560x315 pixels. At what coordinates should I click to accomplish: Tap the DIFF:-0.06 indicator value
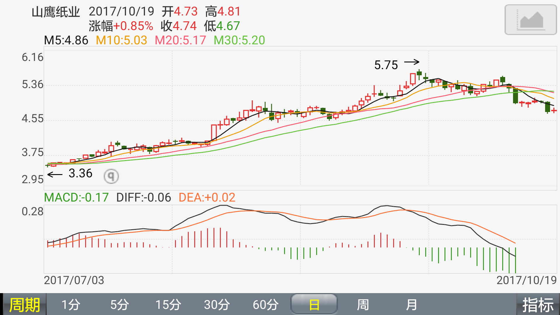144,197
